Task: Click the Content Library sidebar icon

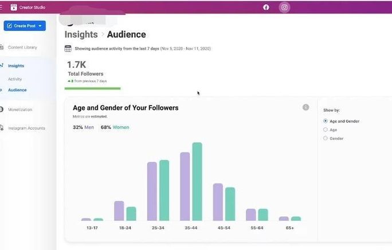Action: click(2, 47)
